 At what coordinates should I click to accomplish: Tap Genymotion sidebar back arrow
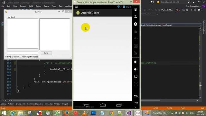click(136, 96)
